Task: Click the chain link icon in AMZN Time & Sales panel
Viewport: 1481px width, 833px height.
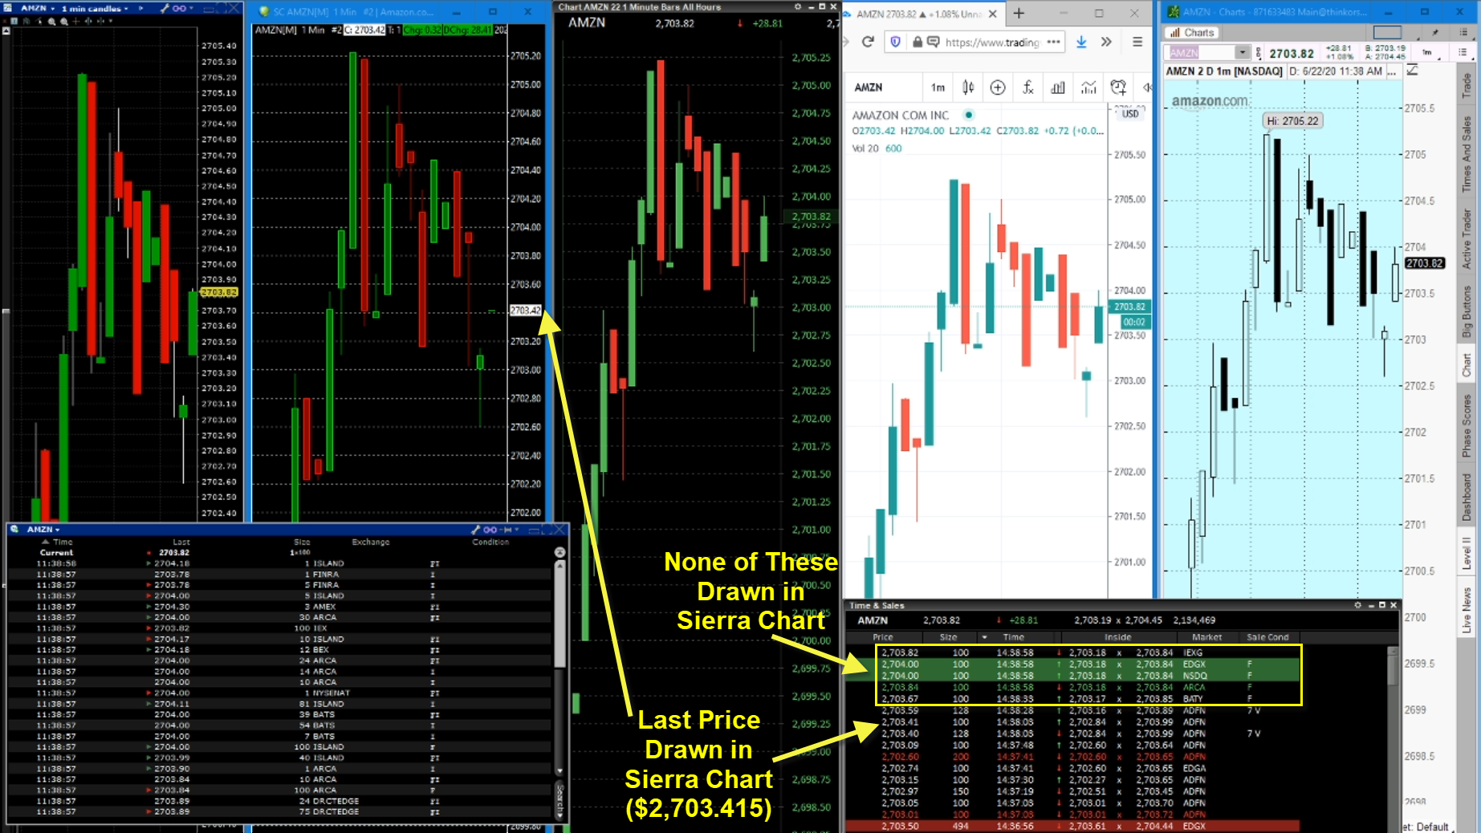Action: tap(490, 530)
